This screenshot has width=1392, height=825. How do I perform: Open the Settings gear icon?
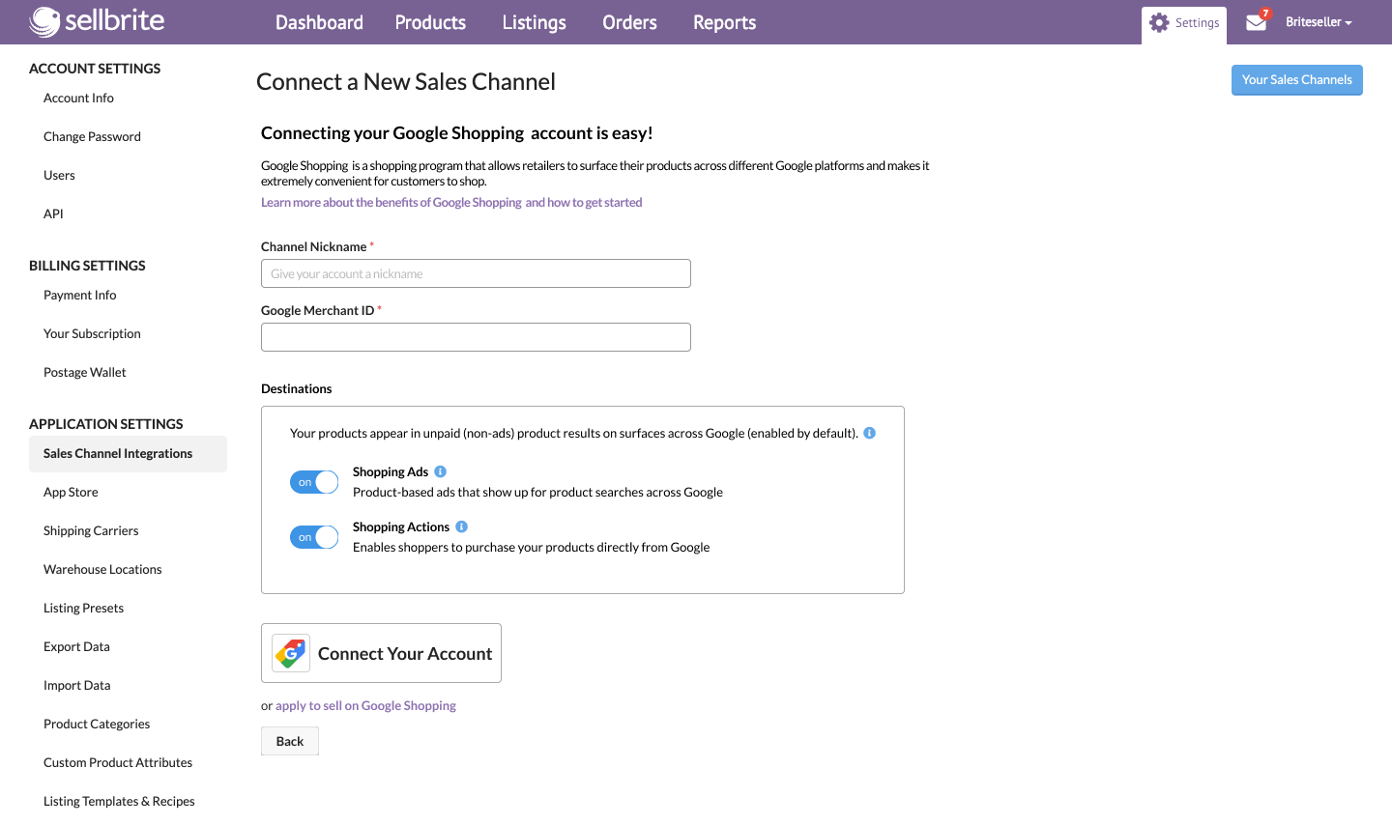1159,22
